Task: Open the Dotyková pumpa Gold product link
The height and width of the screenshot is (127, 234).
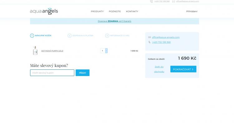Action: click(52, 51)
